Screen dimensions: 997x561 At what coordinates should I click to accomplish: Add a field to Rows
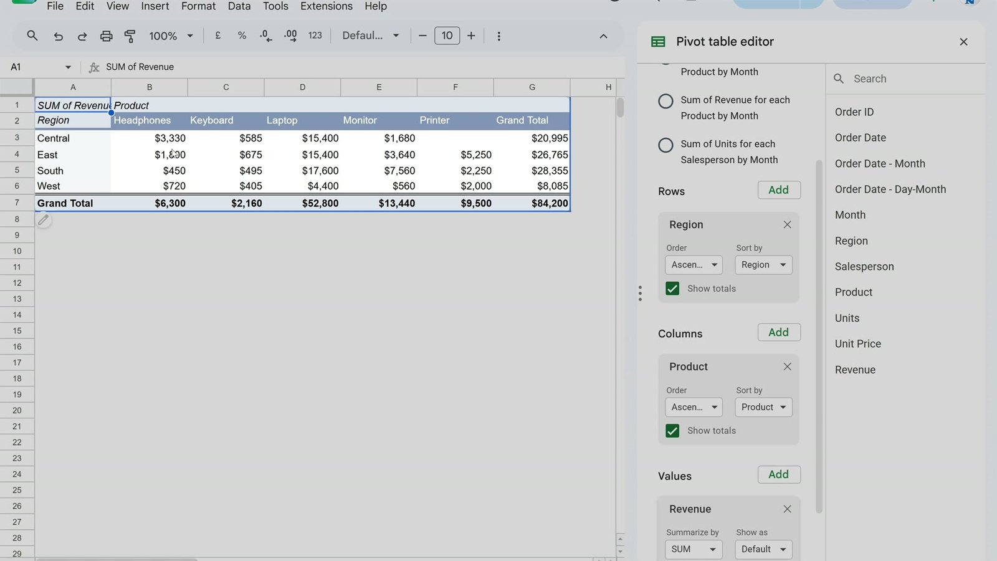click(779, 190)
